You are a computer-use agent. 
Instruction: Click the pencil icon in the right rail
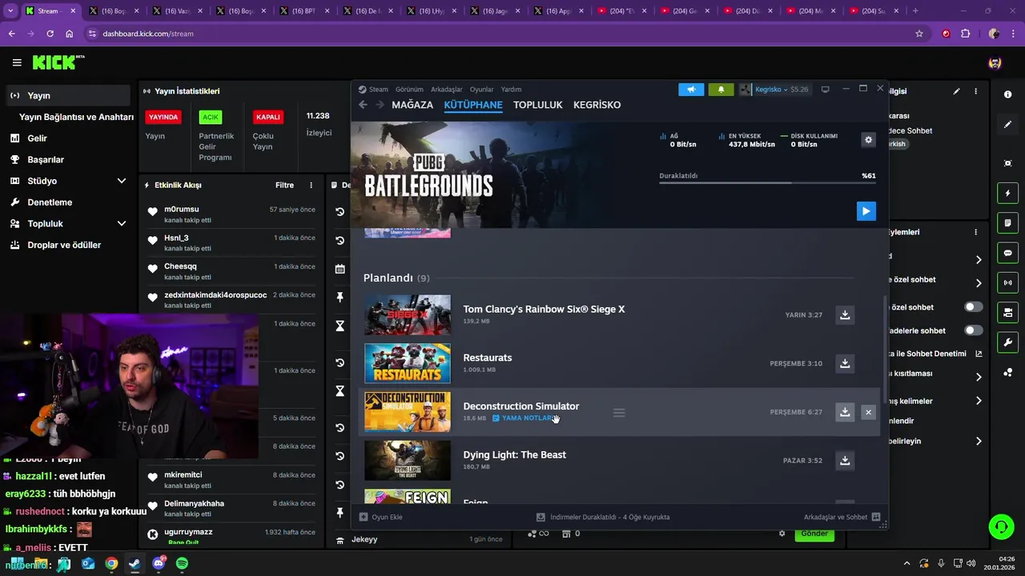[1007, 125]
